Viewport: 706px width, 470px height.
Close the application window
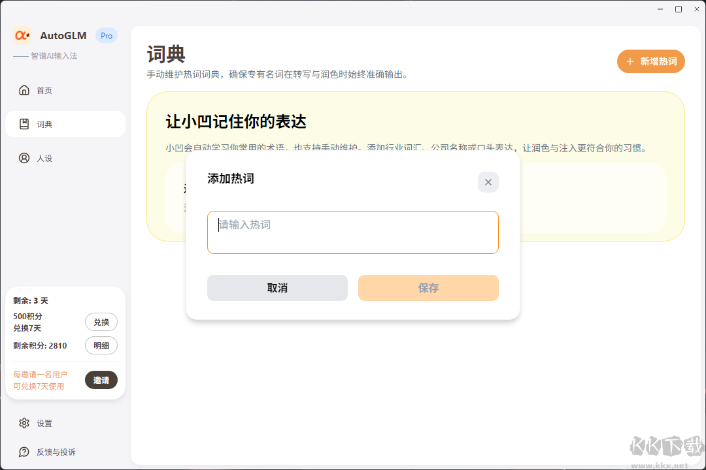point(697,9)
